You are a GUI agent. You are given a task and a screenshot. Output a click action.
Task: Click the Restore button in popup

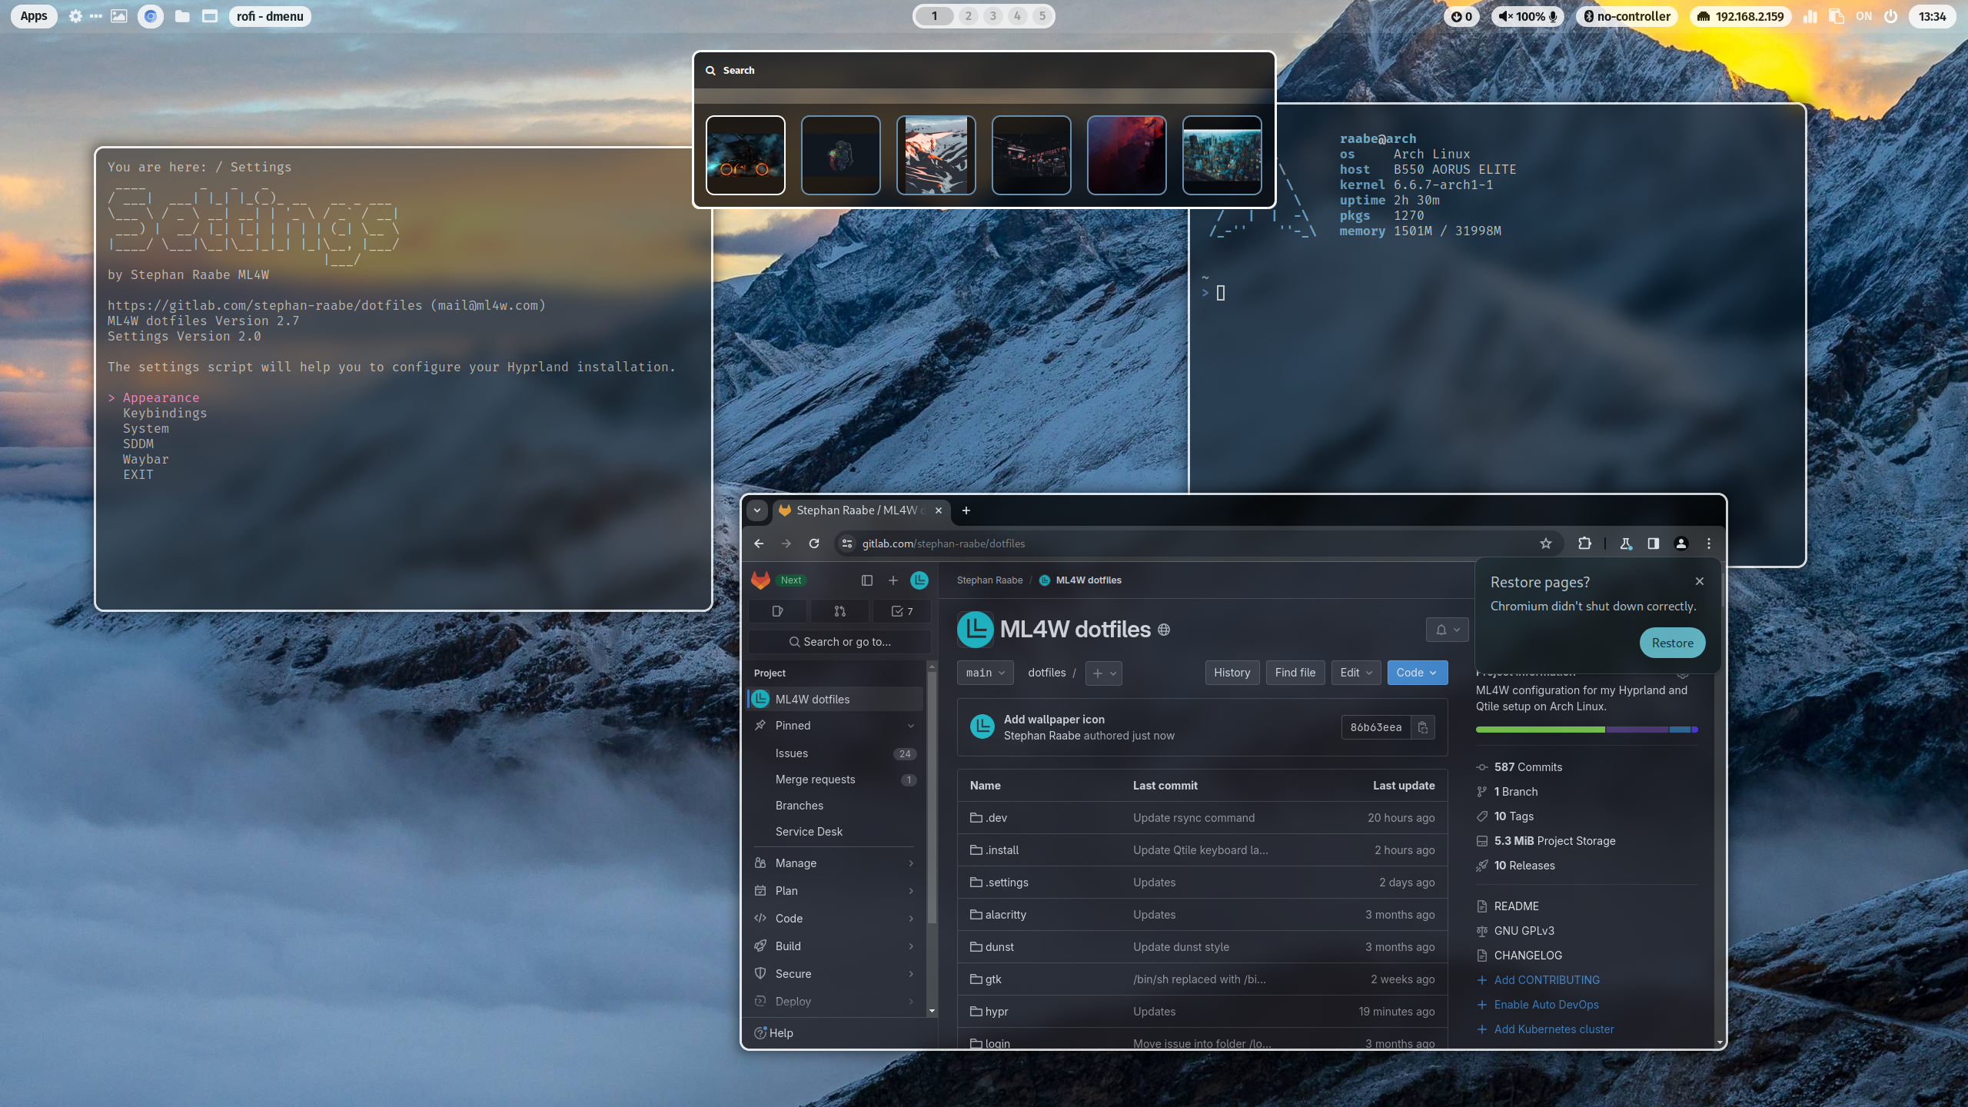point(1672,643)
